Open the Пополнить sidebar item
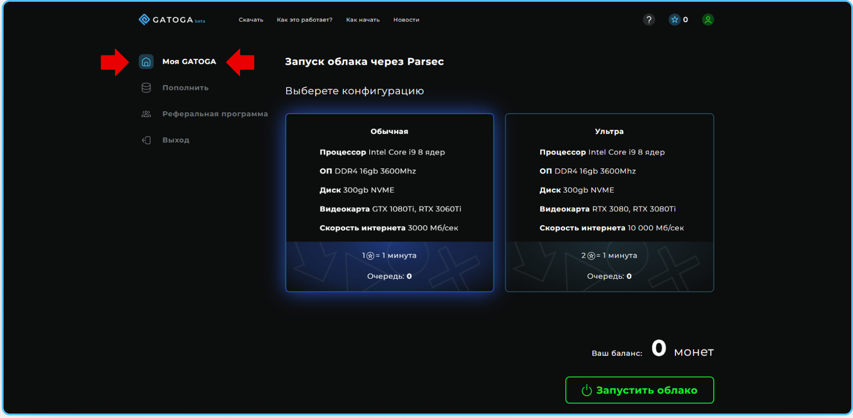Screen dimensions: 853x418 (186, 88)
